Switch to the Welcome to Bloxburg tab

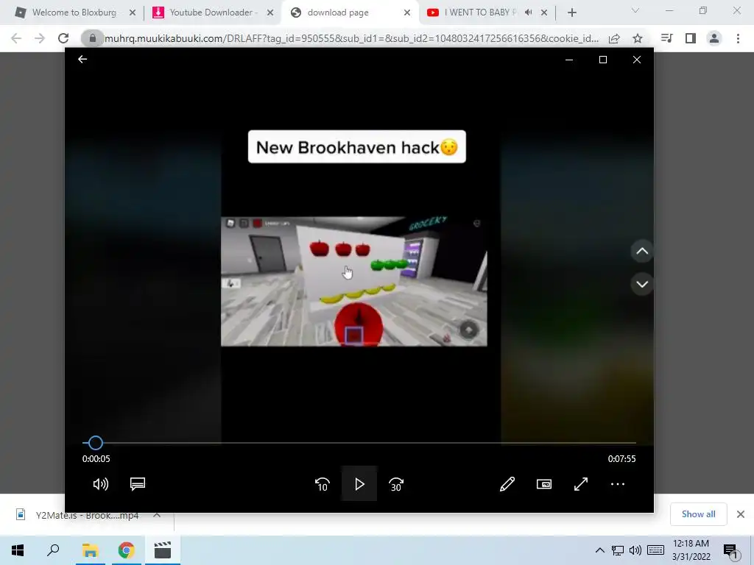[x=74, y=13]
